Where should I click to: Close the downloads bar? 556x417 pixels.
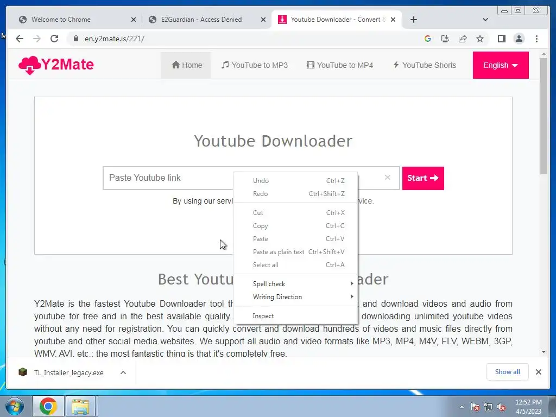tap(538, 372)
